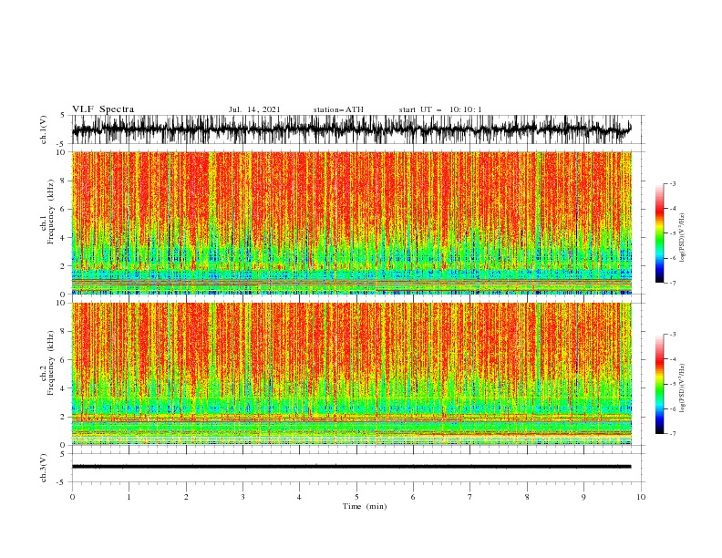Click the ch.1 waveform trace panel
Viewport: 722px width, 558px height.
(358, 129)
